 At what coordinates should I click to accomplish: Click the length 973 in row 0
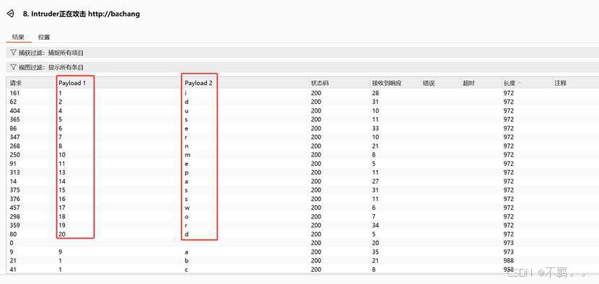point(509,243)
